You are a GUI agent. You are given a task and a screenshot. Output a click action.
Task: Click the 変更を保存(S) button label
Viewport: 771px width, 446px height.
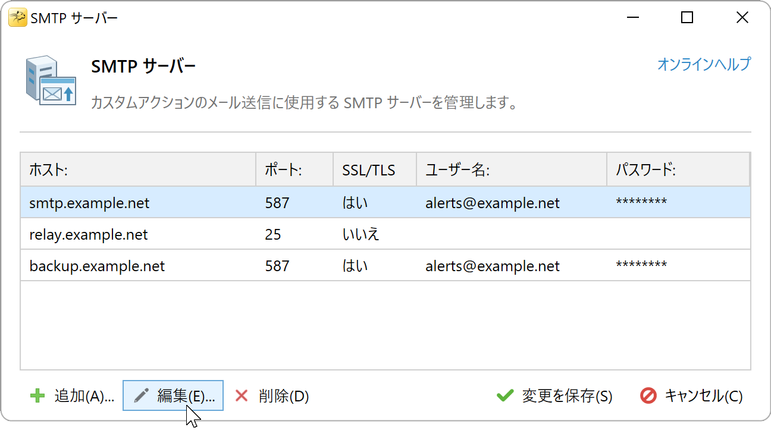(567, 396)
